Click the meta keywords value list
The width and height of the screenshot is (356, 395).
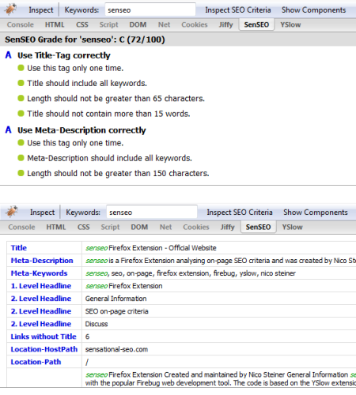[x=191, y=273]
